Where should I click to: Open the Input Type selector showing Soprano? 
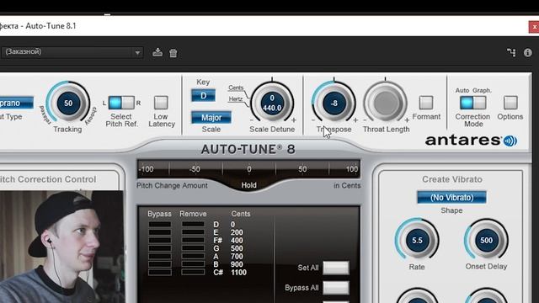click(x=17, y=103)
